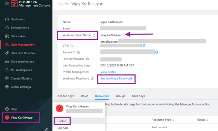
Task: Click the Users breadcrumb link
Action: (x=63, y=4)
